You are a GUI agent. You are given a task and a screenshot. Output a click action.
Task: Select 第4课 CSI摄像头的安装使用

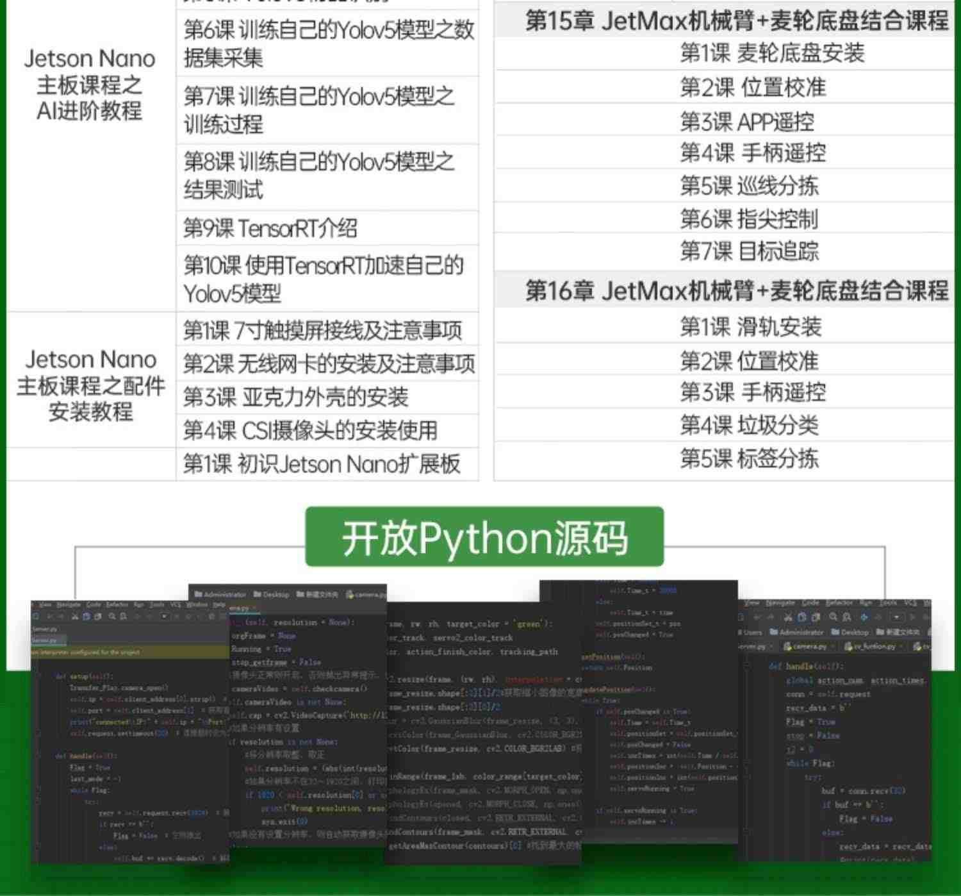(327, 430)
